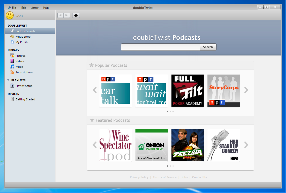Show previous Popular Podcasts
This screenshot has height=193, width=286.
[94, 90]
